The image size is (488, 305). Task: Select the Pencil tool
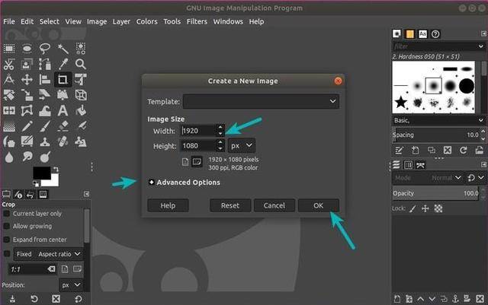point(27,126)
